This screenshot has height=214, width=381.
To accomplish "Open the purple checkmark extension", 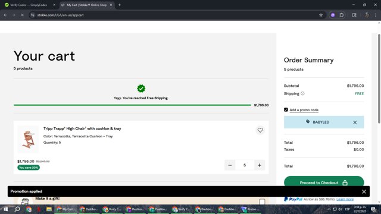I will click(x=333, y=15).
